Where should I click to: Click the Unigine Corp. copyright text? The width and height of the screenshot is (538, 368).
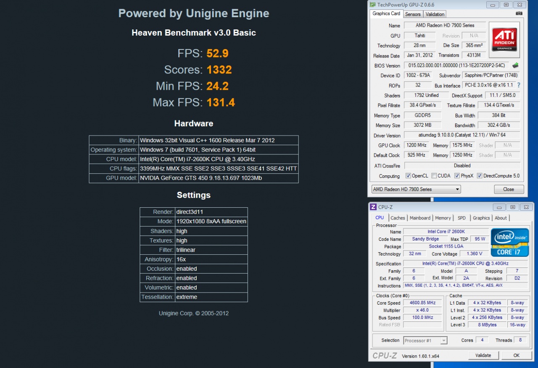pos(194,313)
